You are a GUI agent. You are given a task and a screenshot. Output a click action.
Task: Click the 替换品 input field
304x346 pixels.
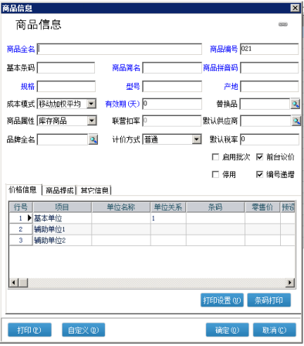265,104
